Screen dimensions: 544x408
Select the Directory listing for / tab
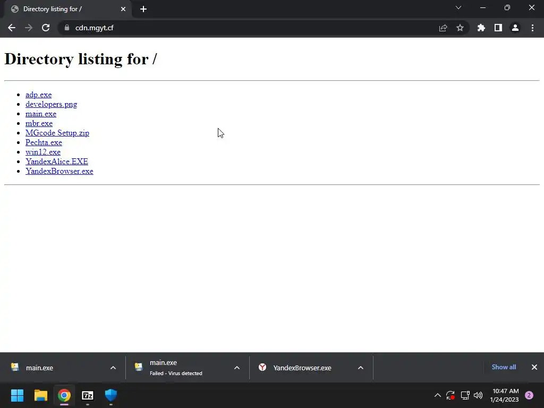[x=69, y=10]
